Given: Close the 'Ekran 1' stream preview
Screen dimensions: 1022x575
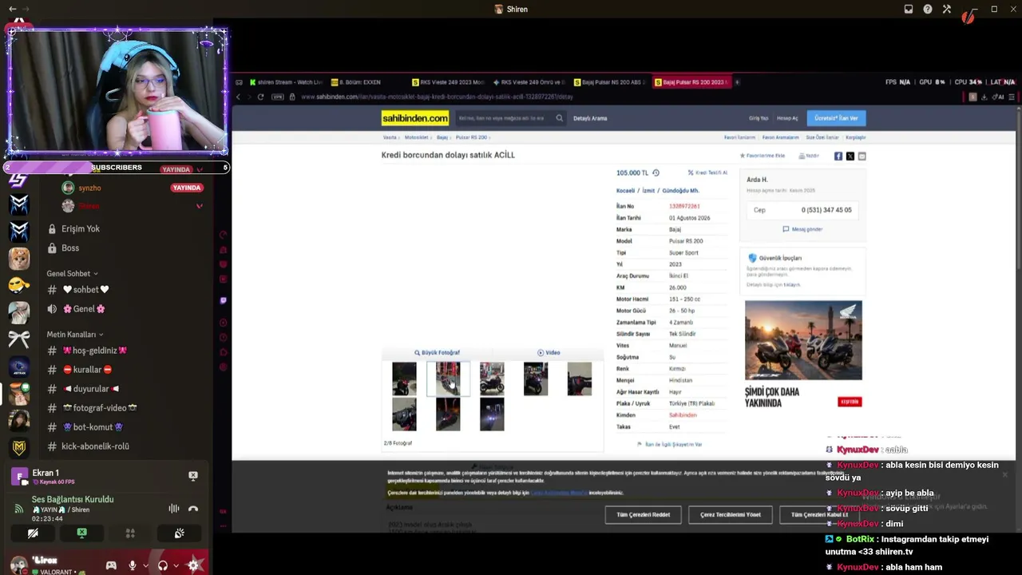Looking at the screenshot, I should point(192,475).
